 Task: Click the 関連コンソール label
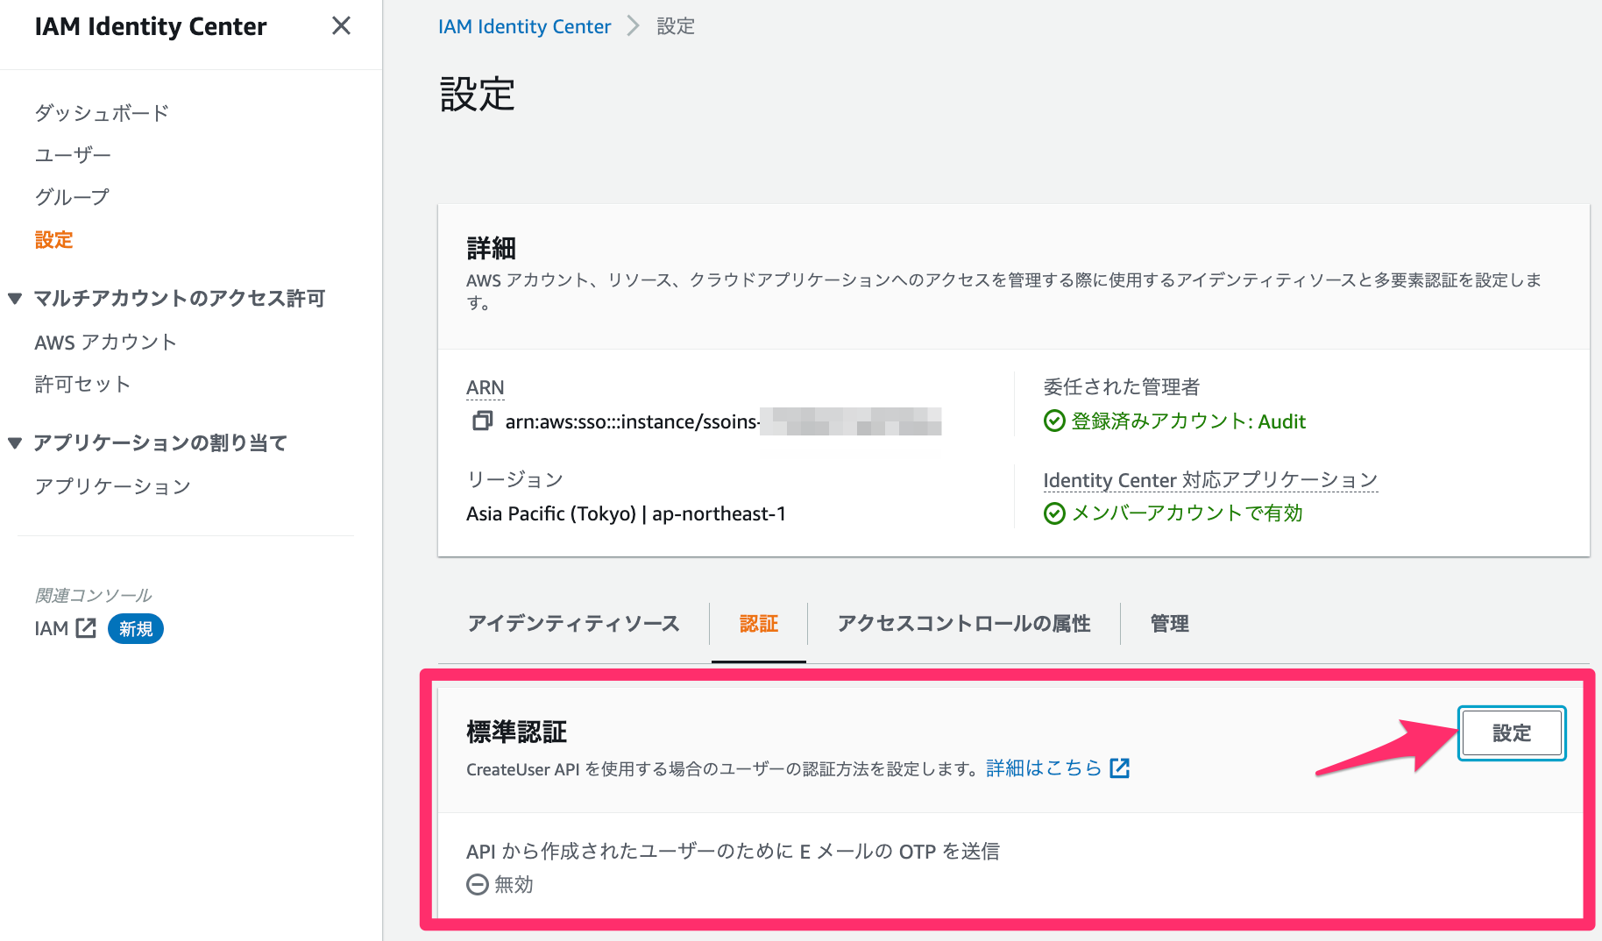click(93, 596)
